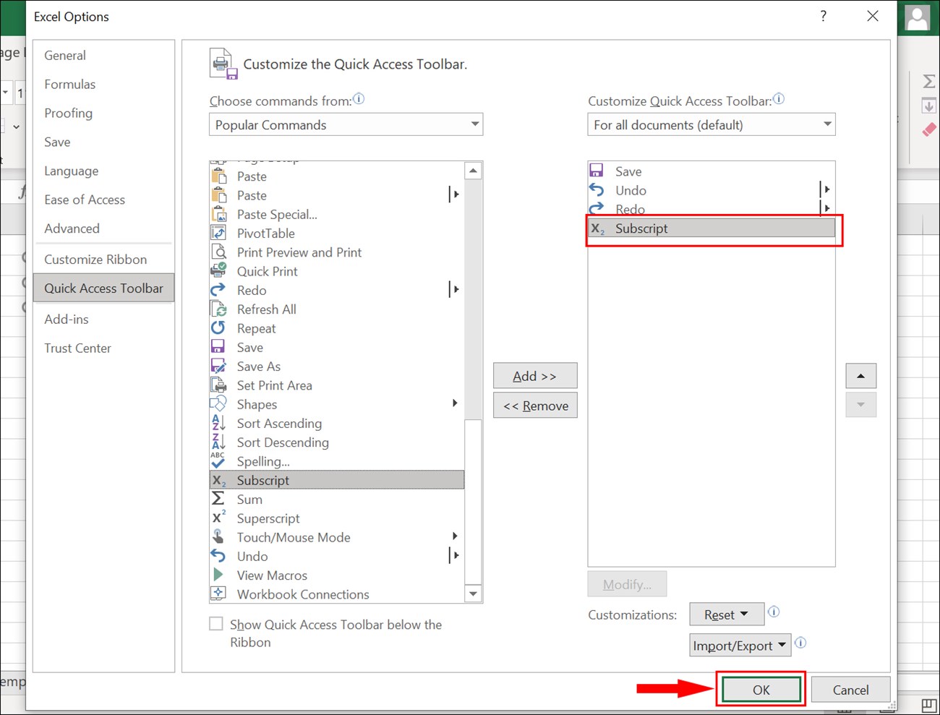The height and width of the screenshot is (715, 940).
Task: Click the Save As icon
Action: coord(218,366)
